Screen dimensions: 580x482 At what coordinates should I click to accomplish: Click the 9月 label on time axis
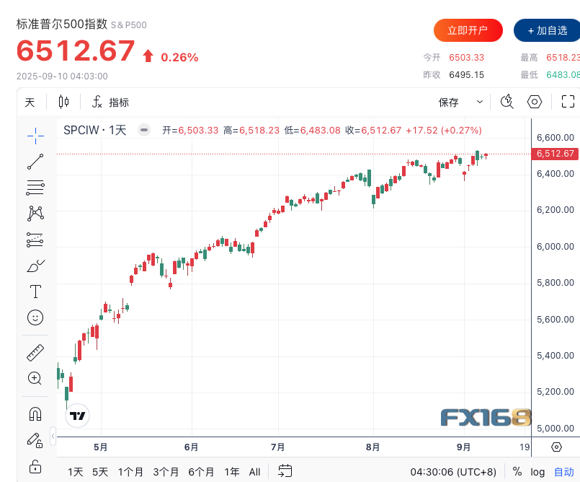[464, 447]
